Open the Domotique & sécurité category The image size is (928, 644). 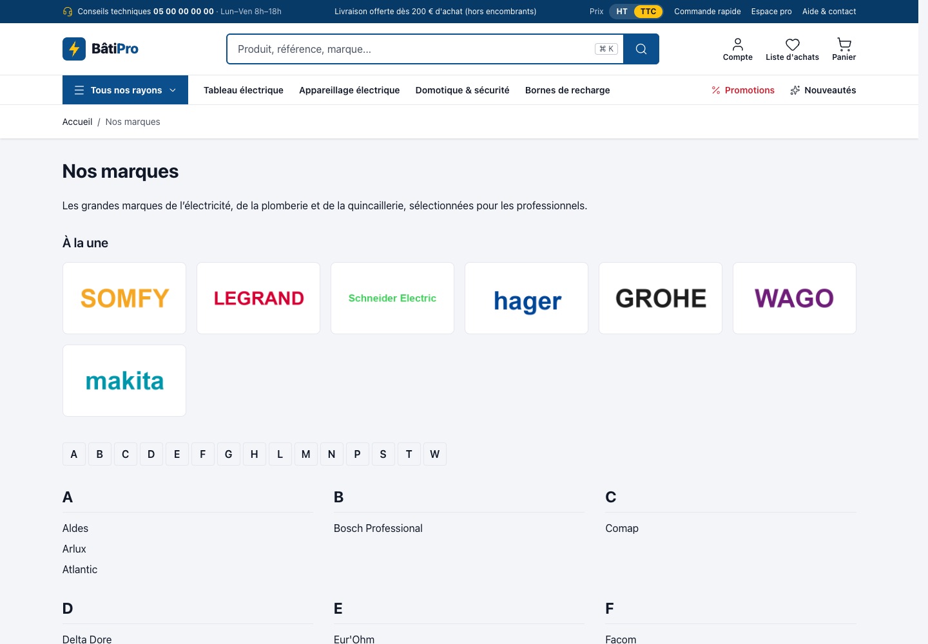[x=463, y=90]
